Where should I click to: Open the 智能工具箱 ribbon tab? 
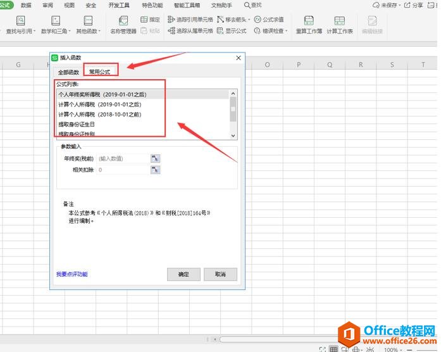187,5
